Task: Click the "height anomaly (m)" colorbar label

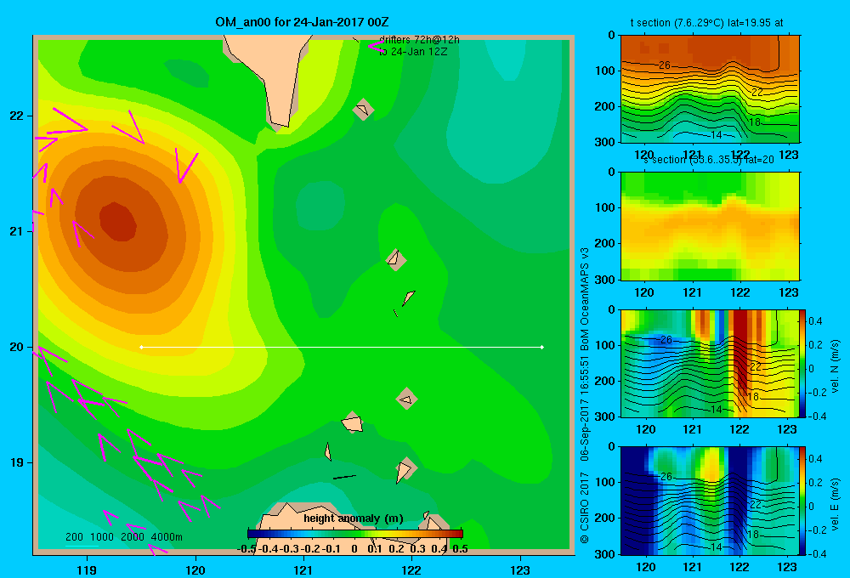Action: click(x=354, y=518)
